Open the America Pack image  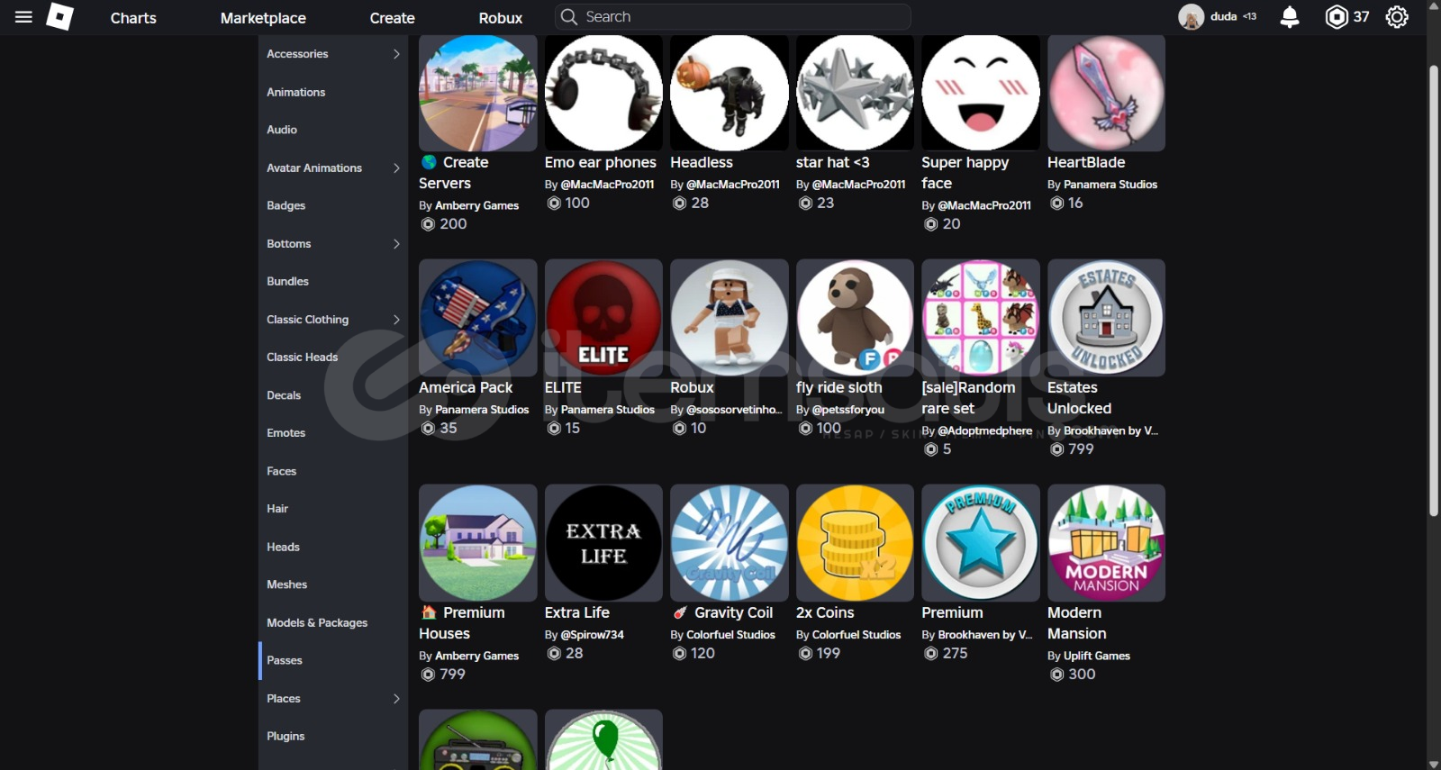point(478,318)
